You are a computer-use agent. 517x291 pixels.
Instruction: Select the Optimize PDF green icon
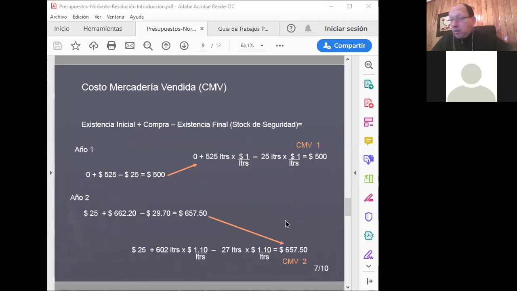[x=369, y=236]
